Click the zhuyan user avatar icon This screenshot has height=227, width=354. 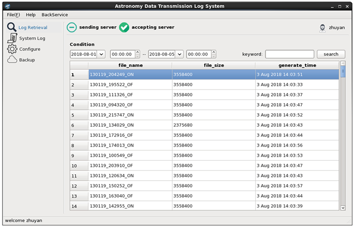[x=323, y=28]
